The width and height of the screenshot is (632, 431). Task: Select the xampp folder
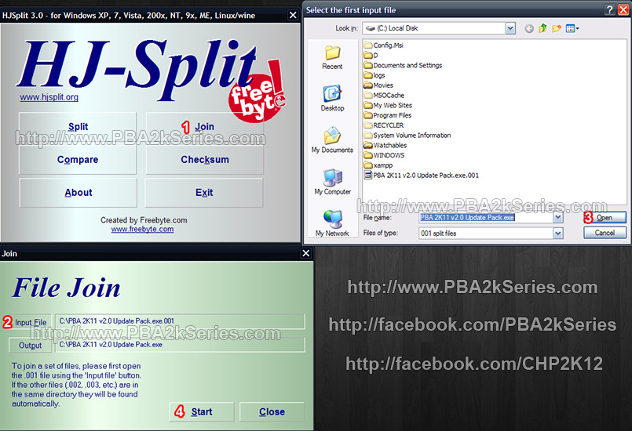378,165
